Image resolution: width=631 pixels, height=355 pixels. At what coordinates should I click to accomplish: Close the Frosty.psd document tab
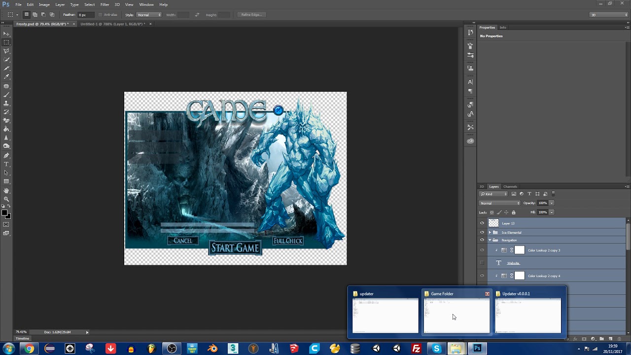point(74,24)
